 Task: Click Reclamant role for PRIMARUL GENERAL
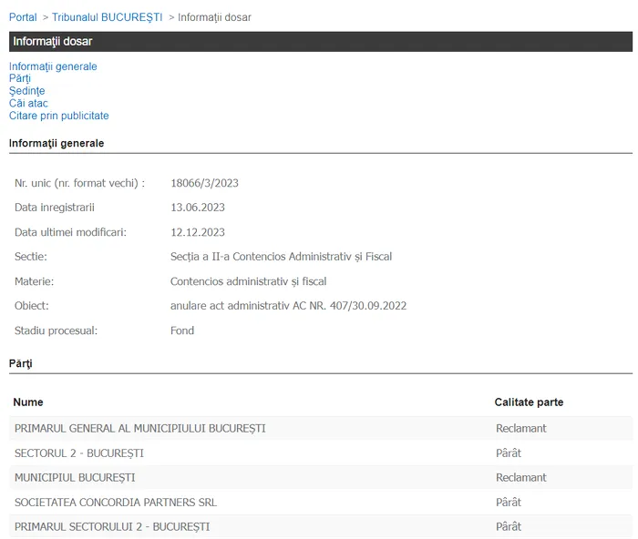[x=521, y=429]
